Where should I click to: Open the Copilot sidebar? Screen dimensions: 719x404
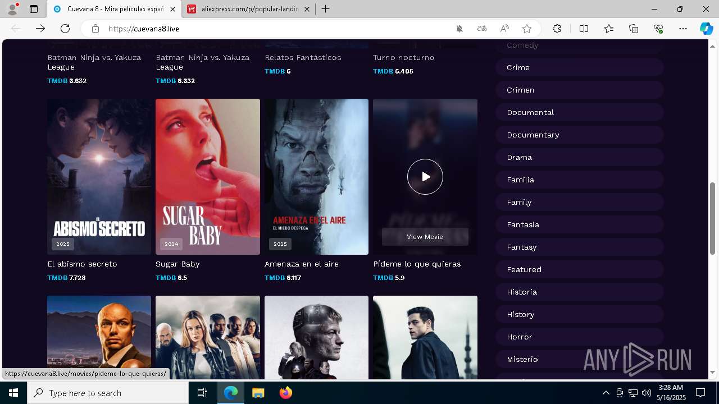706,29
